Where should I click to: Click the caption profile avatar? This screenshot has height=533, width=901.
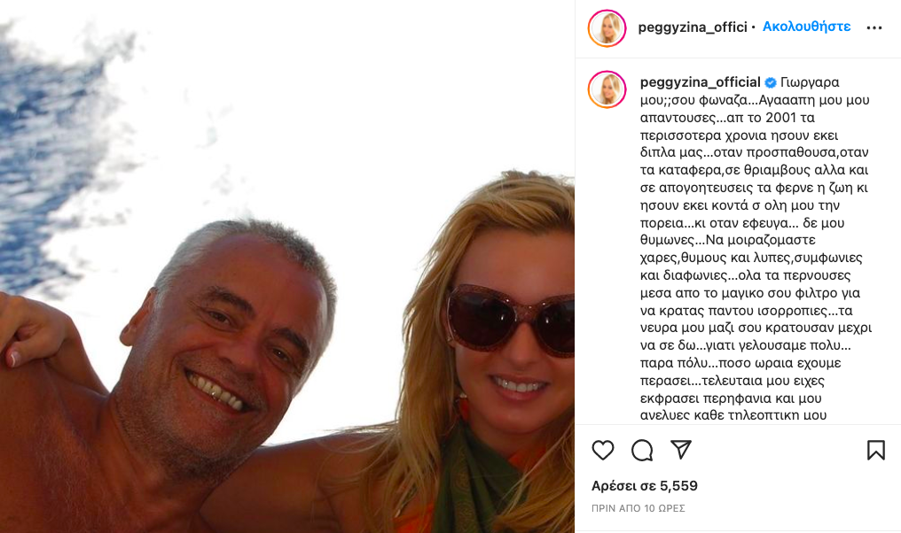pyautogui.click(x=607, y=89)
